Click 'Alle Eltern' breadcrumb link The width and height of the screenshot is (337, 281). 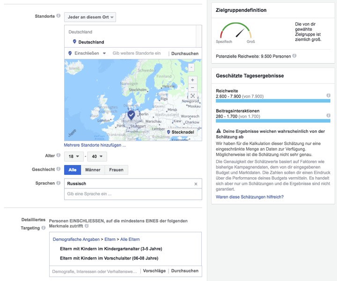(x=130, y=239)
